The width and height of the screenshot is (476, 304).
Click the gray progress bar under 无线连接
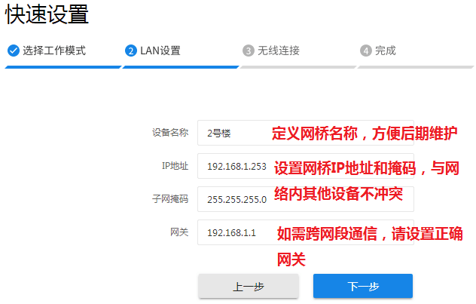point(297,66)
